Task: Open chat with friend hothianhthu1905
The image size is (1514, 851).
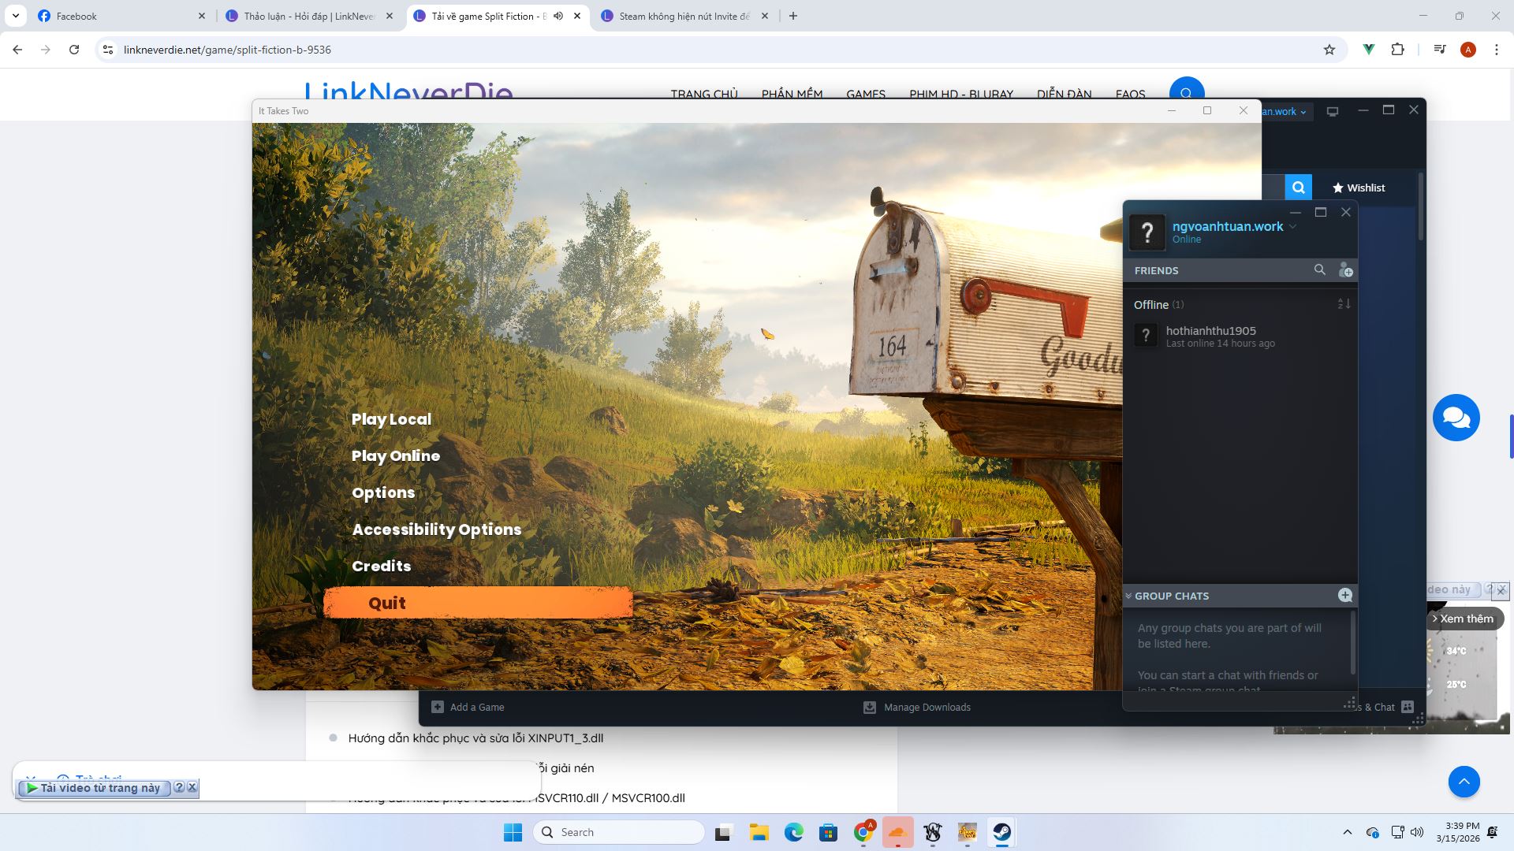Action: click(1211, 335)
